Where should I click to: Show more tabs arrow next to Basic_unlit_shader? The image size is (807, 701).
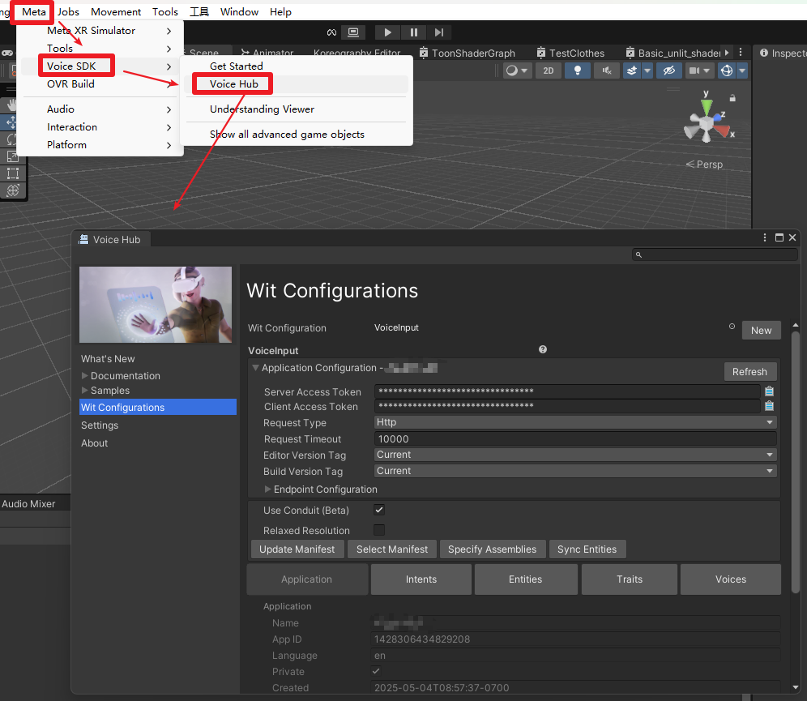tap(727, 53)
